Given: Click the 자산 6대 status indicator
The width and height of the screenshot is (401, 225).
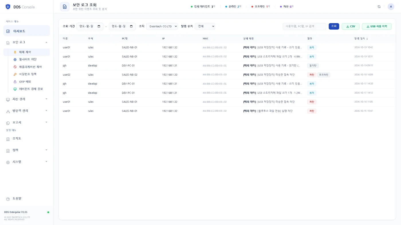Looking at the screenshot, I should point(287,7).
